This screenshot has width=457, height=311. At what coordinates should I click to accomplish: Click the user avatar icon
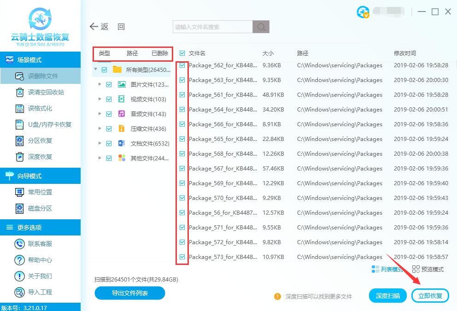pyautogui.click(x=363, y=12)
